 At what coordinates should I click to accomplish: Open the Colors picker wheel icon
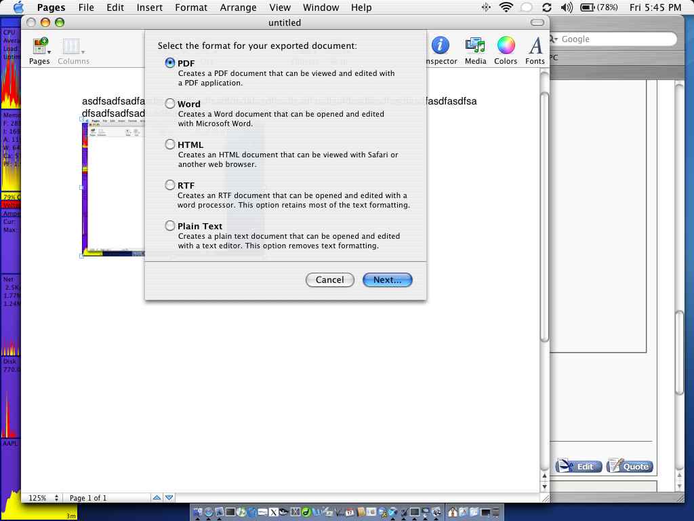pyautogui.click(x=506, y=45)
